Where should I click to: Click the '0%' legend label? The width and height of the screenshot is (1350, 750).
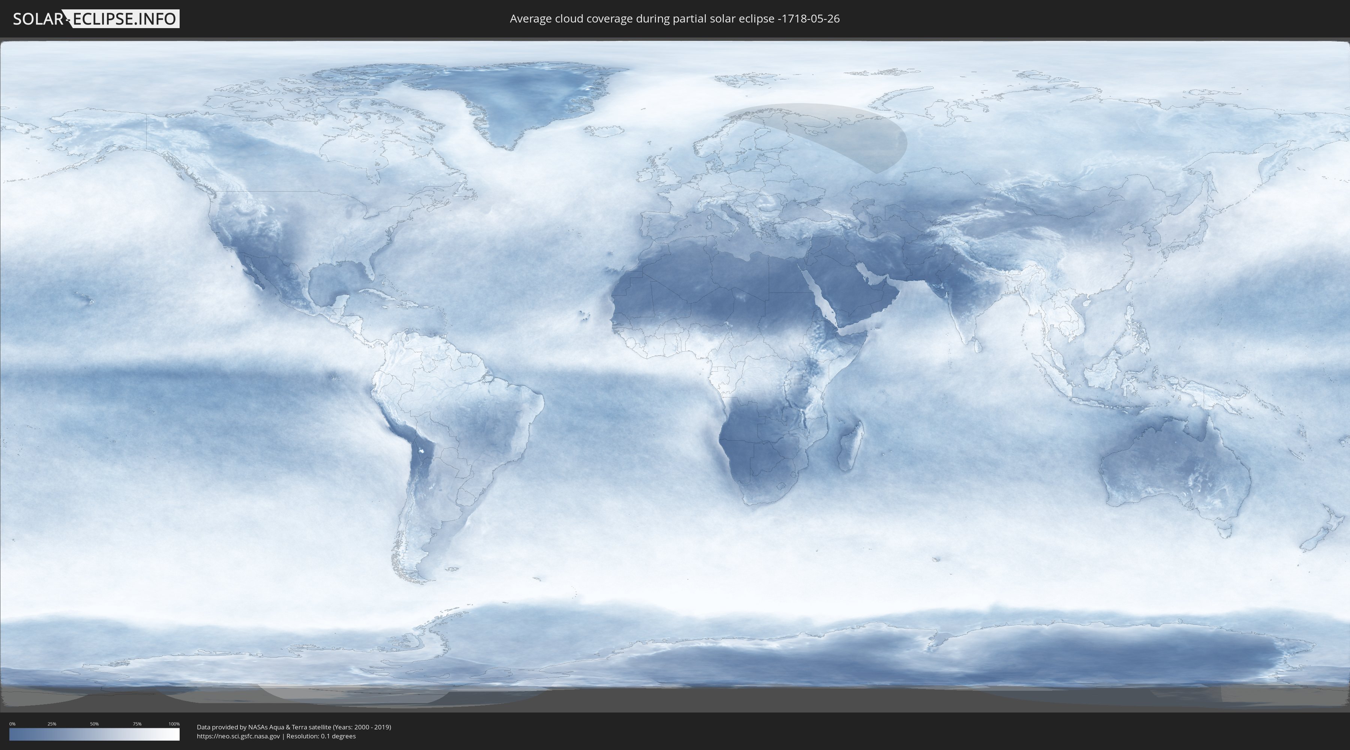tap(12, 724)
